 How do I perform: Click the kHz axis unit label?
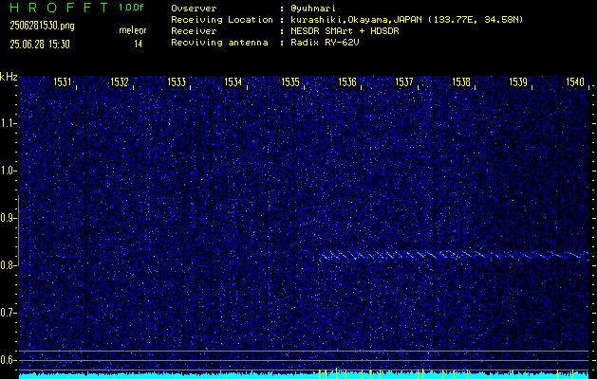pos(9,77)
